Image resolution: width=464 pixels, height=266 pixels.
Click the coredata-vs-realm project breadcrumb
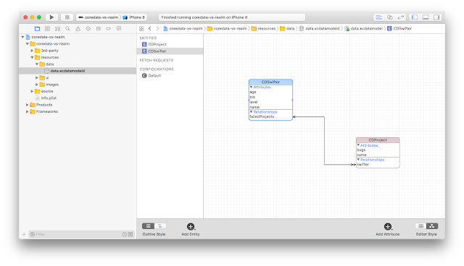[183, 29]
